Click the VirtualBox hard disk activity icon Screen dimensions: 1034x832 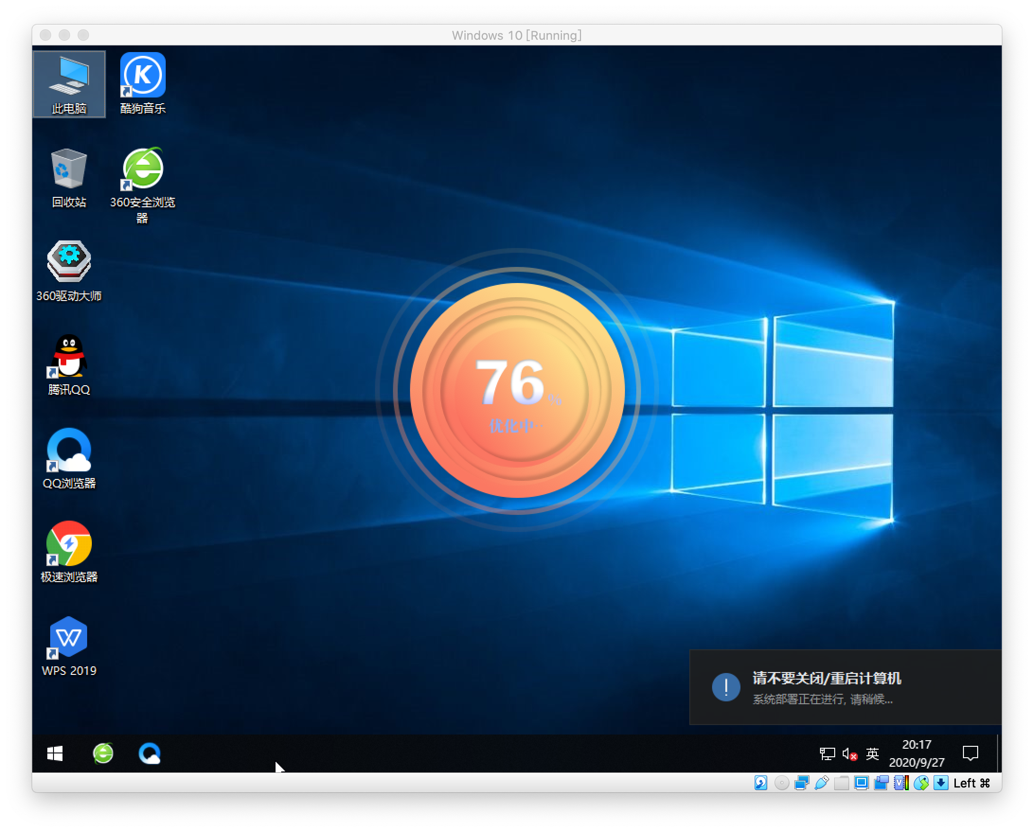[761, 783]
